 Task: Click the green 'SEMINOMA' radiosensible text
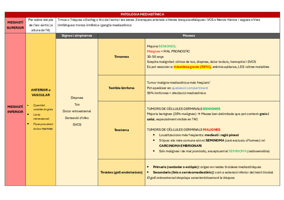(x=237, y=151)
